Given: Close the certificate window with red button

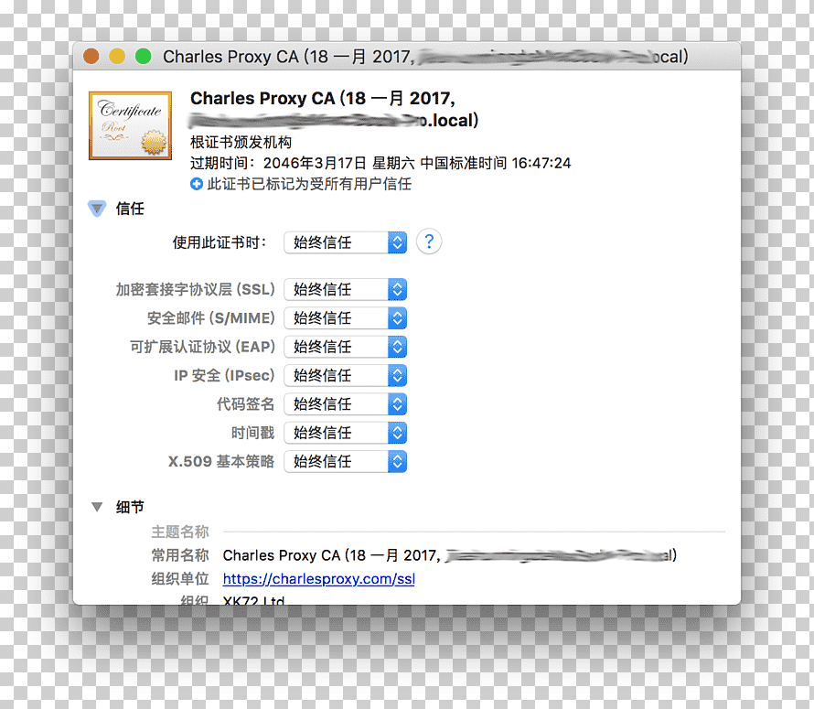Looking at the screenshot, I should tap(91, 56).
